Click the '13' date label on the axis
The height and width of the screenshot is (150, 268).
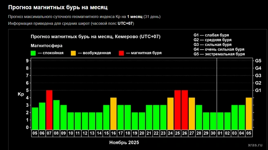[x=92, y=133]
